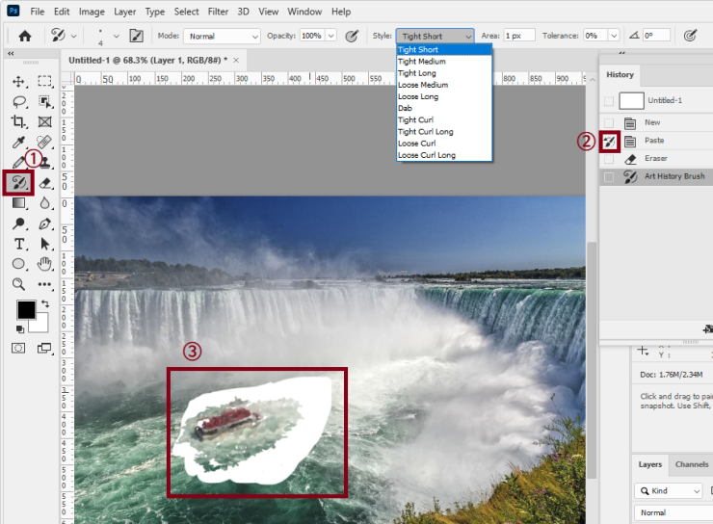
Task: Select the History panel tab
Action: click(620, 74)
